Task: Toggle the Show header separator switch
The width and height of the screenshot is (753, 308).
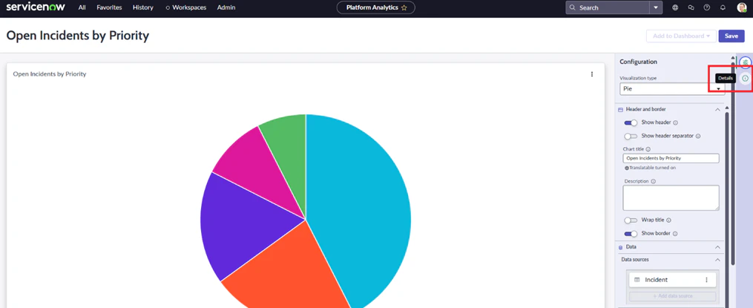Action: coord(631,136)
